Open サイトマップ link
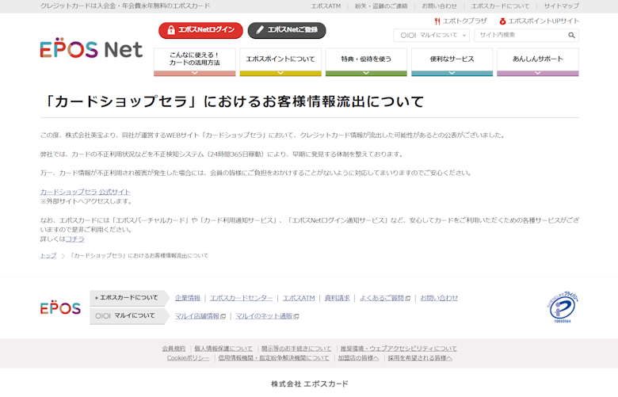 [561, 6]
